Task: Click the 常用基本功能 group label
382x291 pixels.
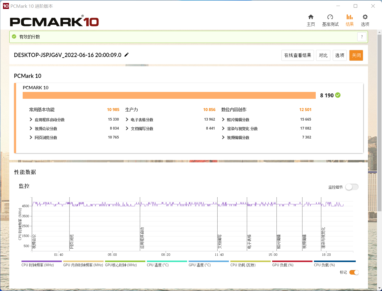Action: click(42, 110)
